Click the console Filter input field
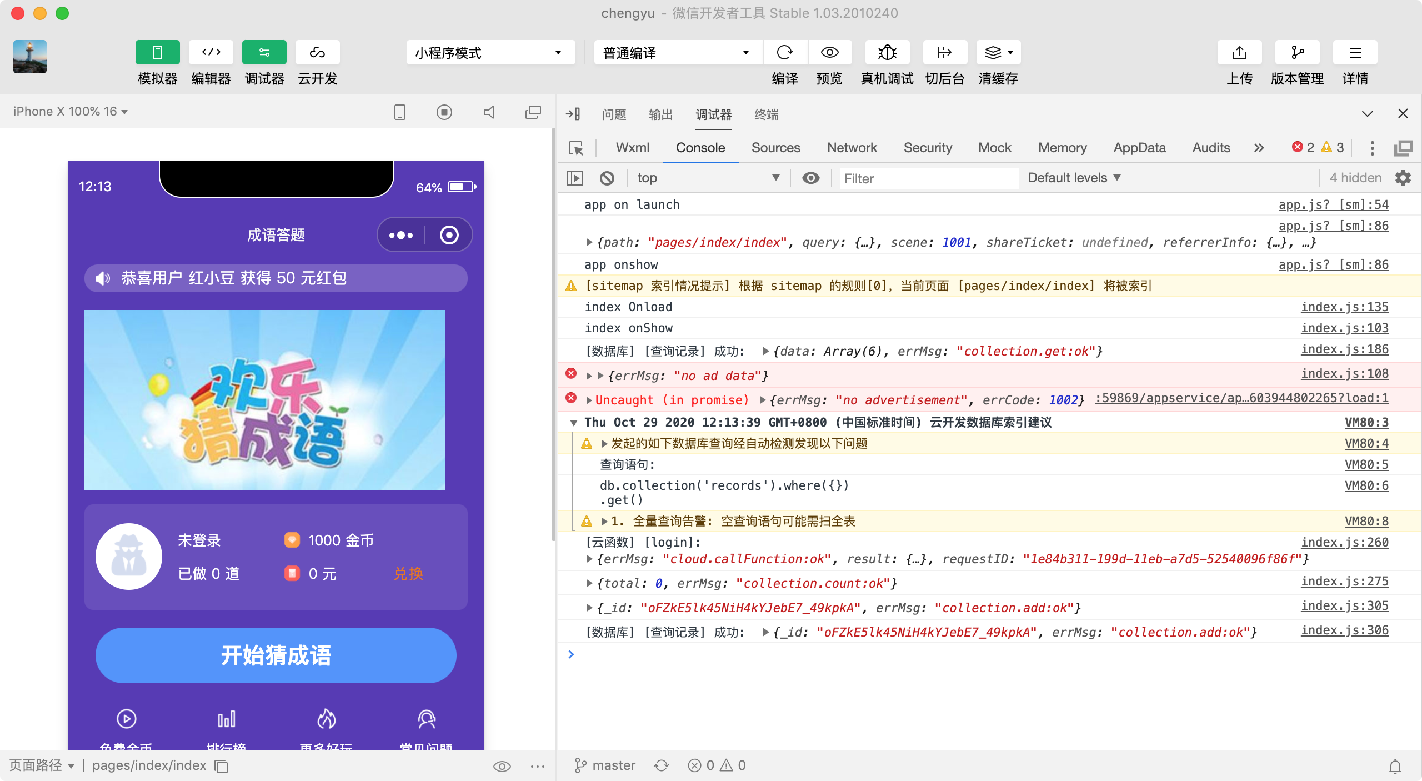The image size is (1422, 781). (928, 178)
